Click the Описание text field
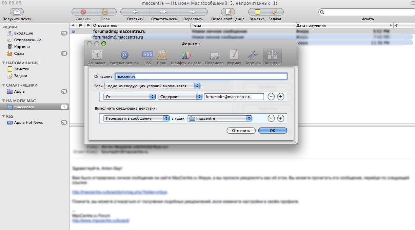The image size is (415, 230). point(201,76)
